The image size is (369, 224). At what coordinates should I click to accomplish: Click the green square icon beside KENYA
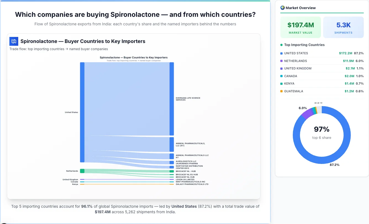coord(282,83)
